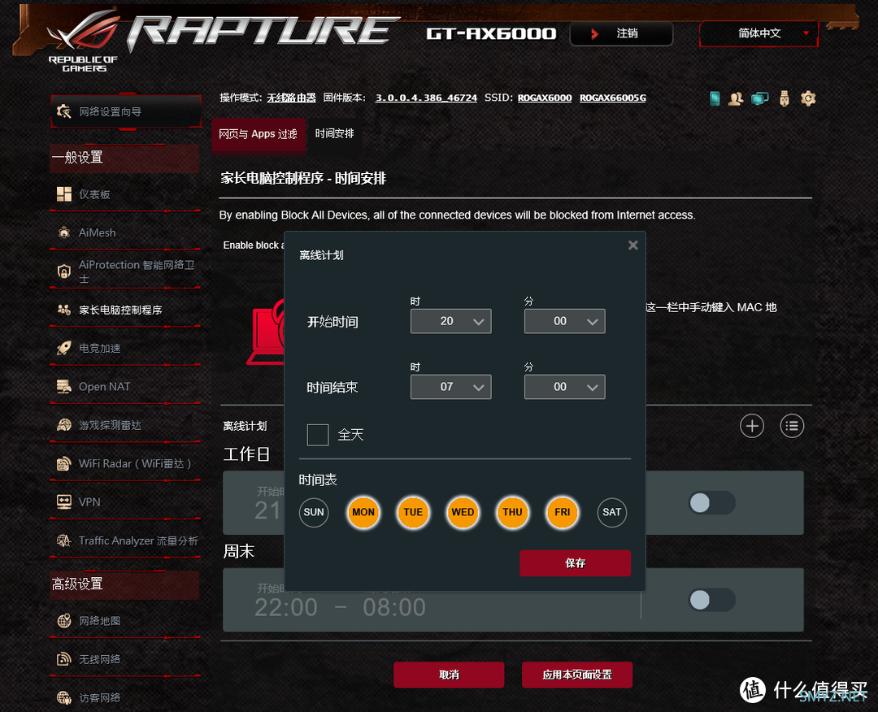
Task: Click the Open NAT sidebar icon
Action: (x=64, y=387)
